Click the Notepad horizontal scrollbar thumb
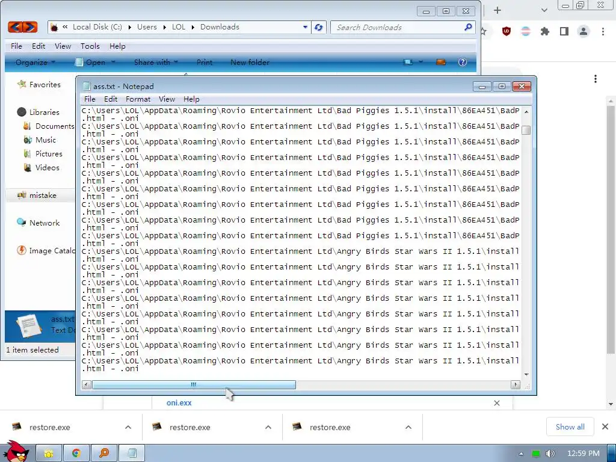Image resolution: width=616 pixels, height=462 pixels. (194, 384)
